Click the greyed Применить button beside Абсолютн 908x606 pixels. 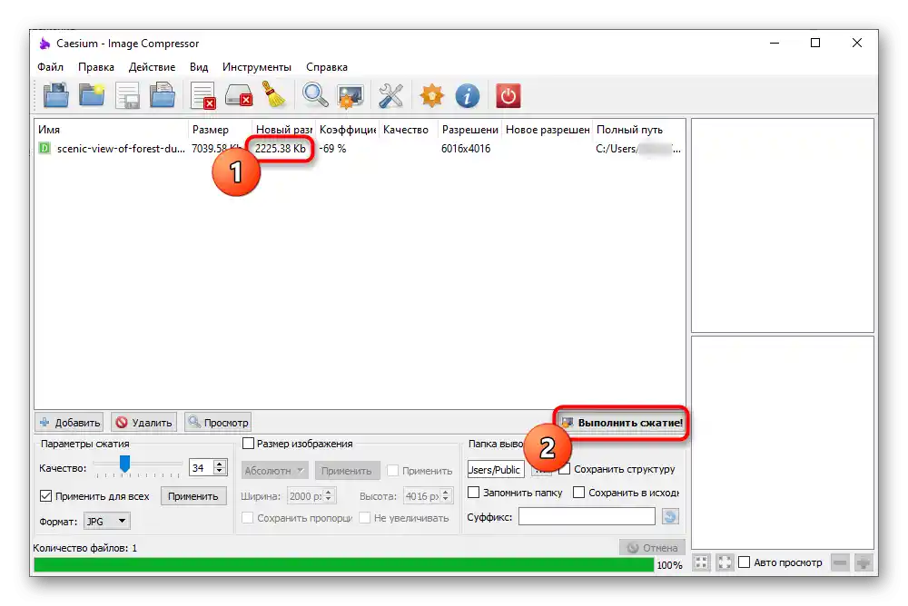[346, 471]
